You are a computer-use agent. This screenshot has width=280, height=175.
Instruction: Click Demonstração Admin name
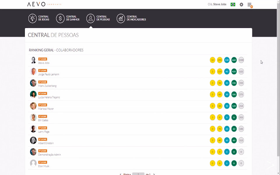50,155
